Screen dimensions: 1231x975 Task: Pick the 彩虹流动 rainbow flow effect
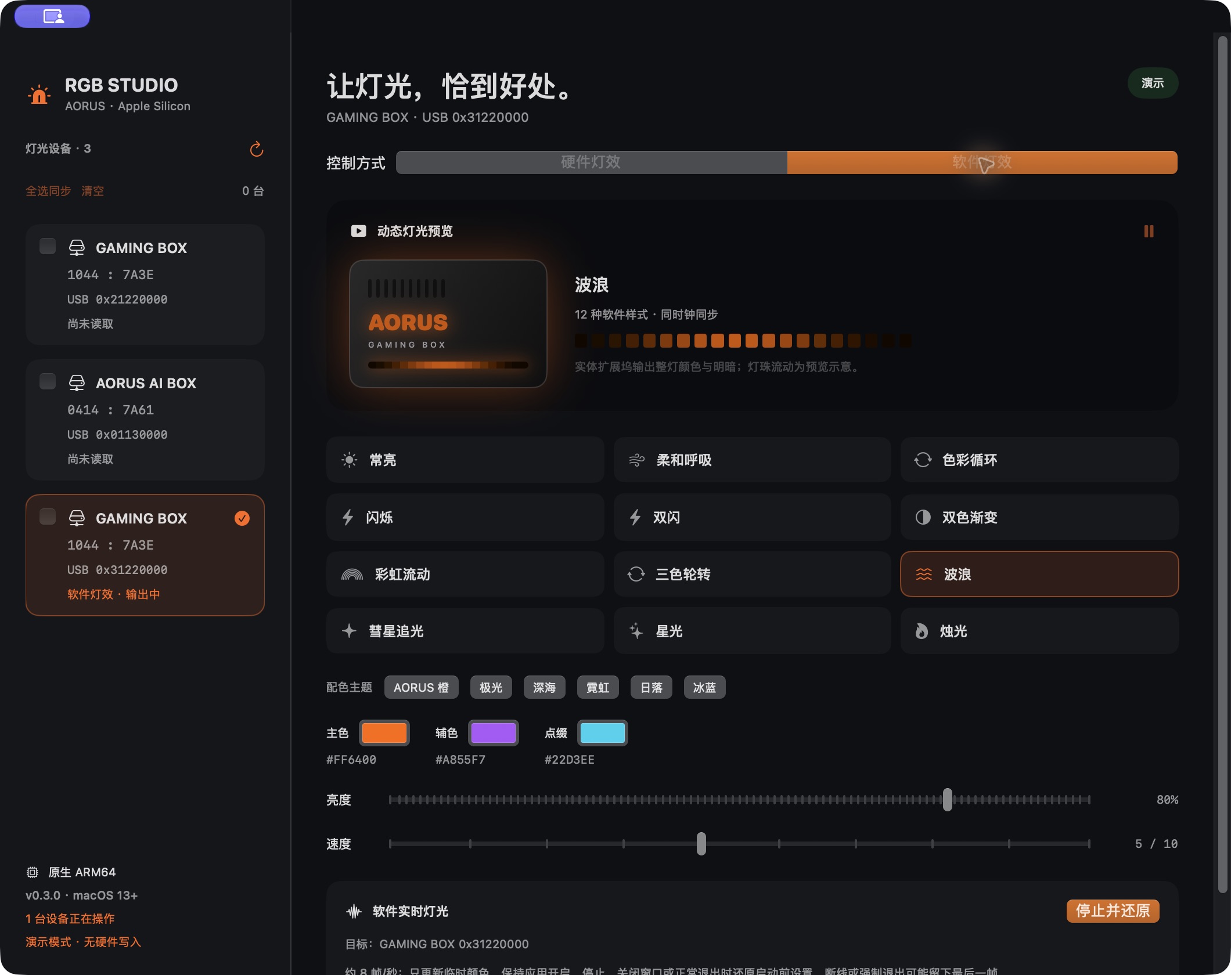(465, 574)
